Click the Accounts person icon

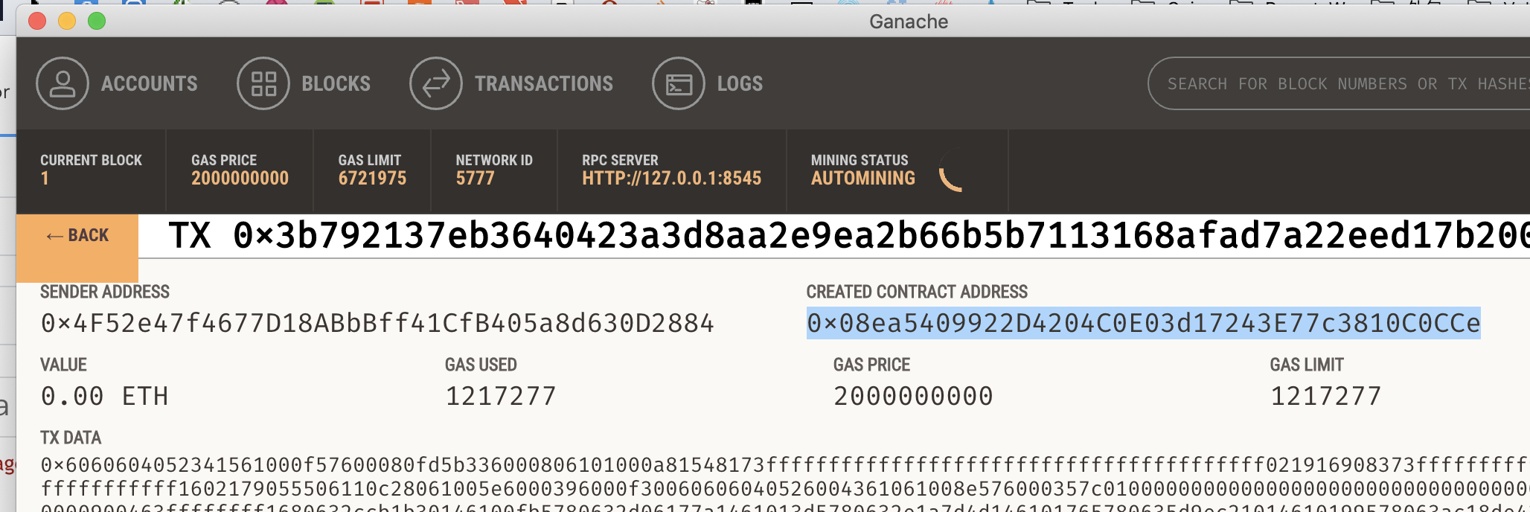point(63,83)
